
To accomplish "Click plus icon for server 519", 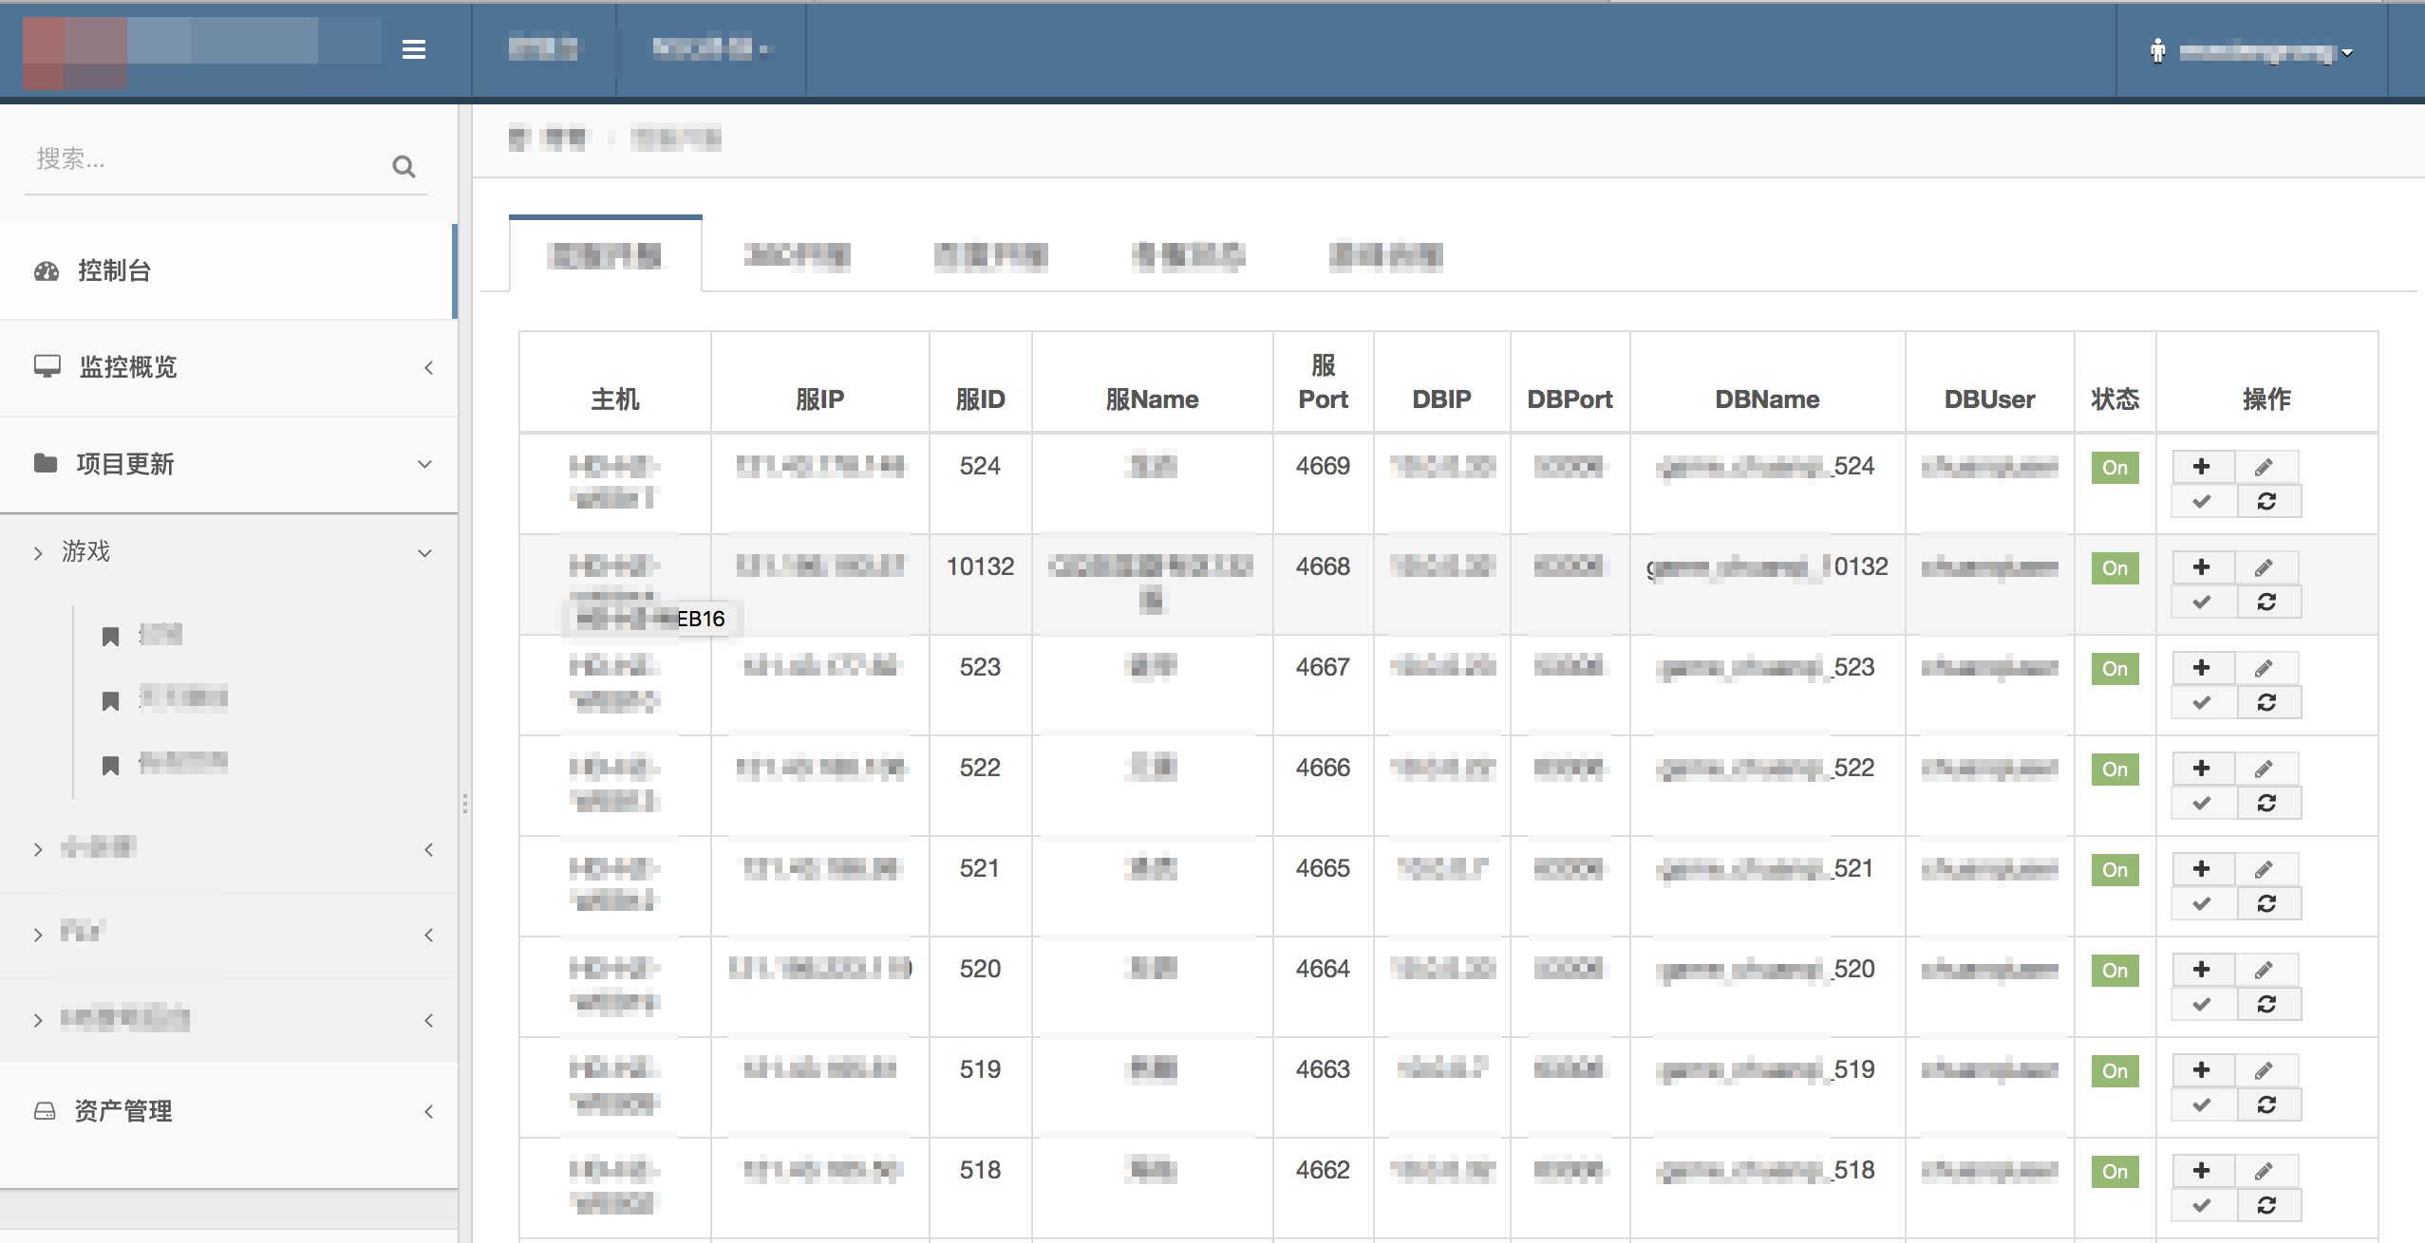I will click(2202, 1069).
